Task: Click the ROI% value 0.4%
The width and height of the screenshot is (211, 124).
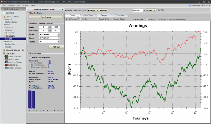Action: [50, 71]
